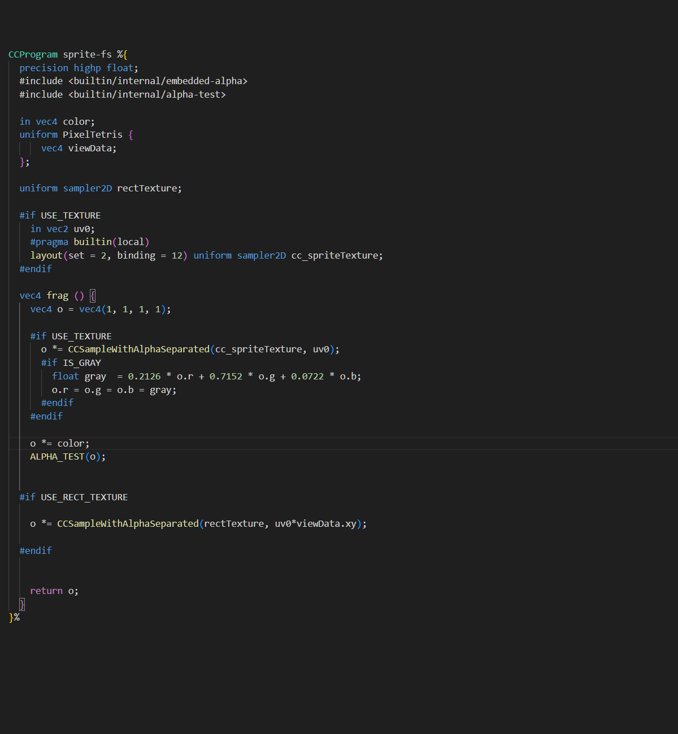Click the sprite-fs program name
The width and height of the screenshot is (678, 734).
pos(87,54)
